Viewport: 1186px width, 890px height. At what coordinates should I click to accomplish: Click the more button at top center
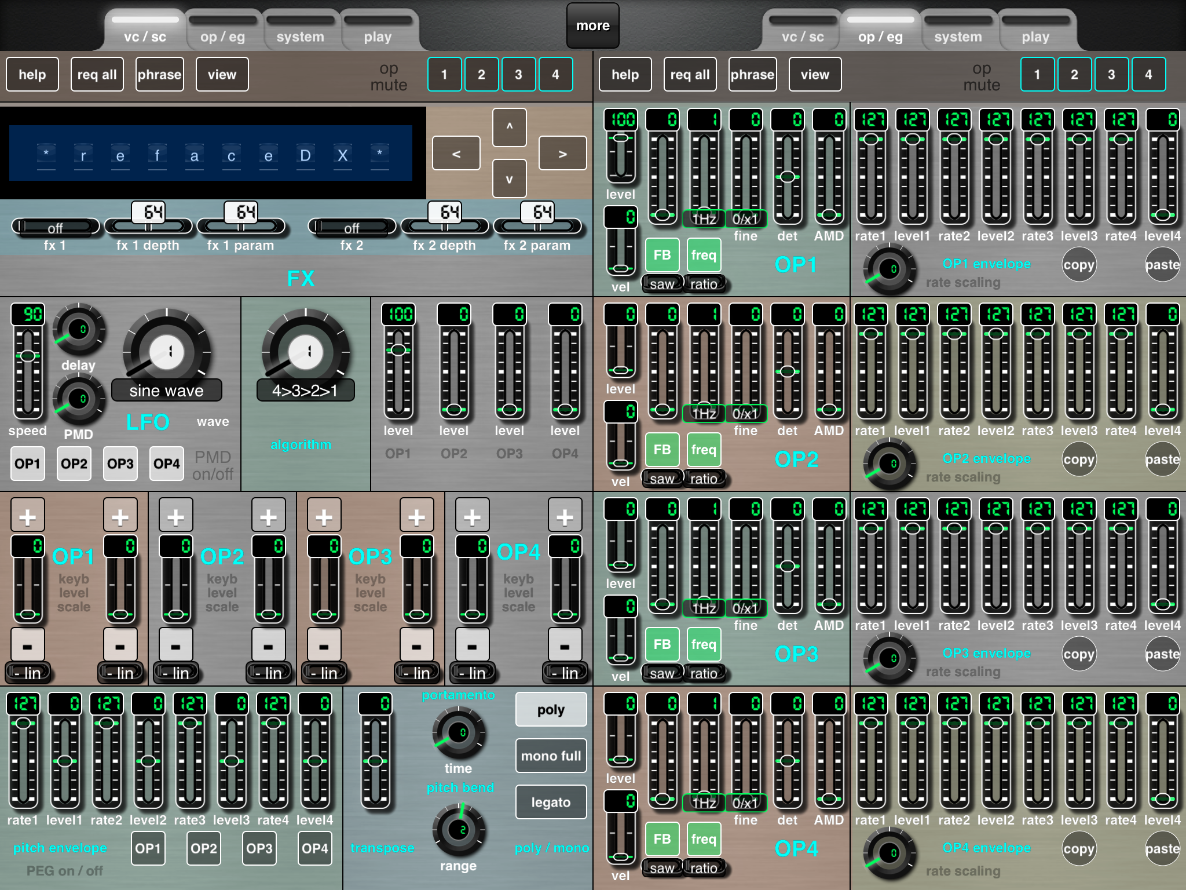click(593, 25)
